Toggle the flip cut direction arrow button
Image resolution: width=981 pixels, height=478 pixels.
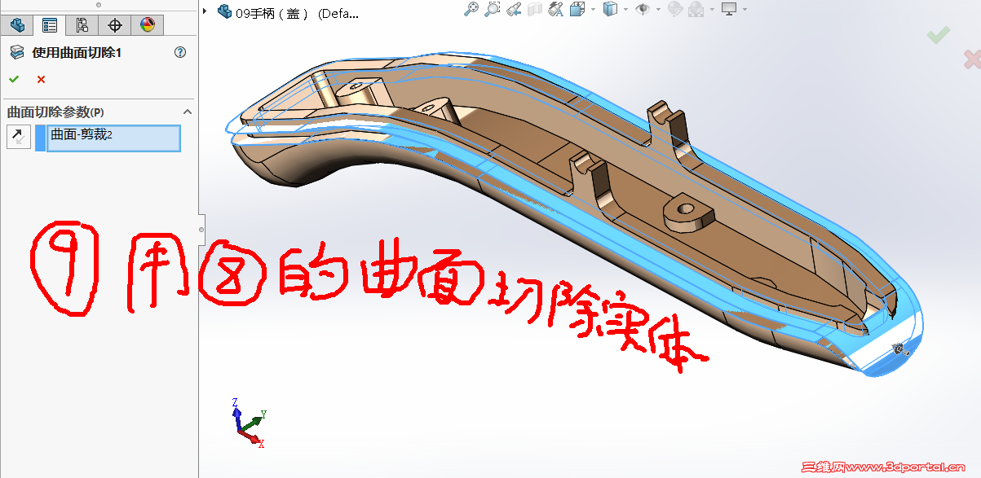17,137
